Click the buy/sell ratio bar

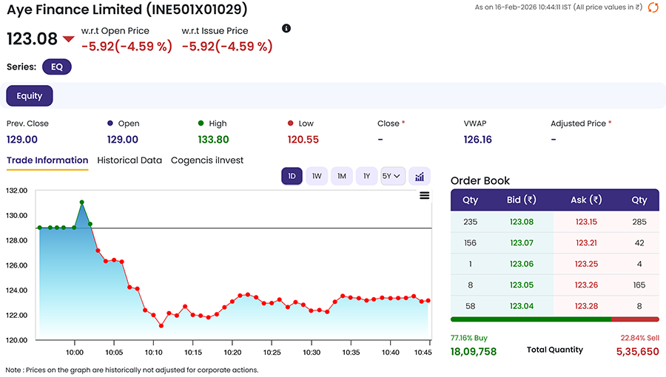coord(555,319)
